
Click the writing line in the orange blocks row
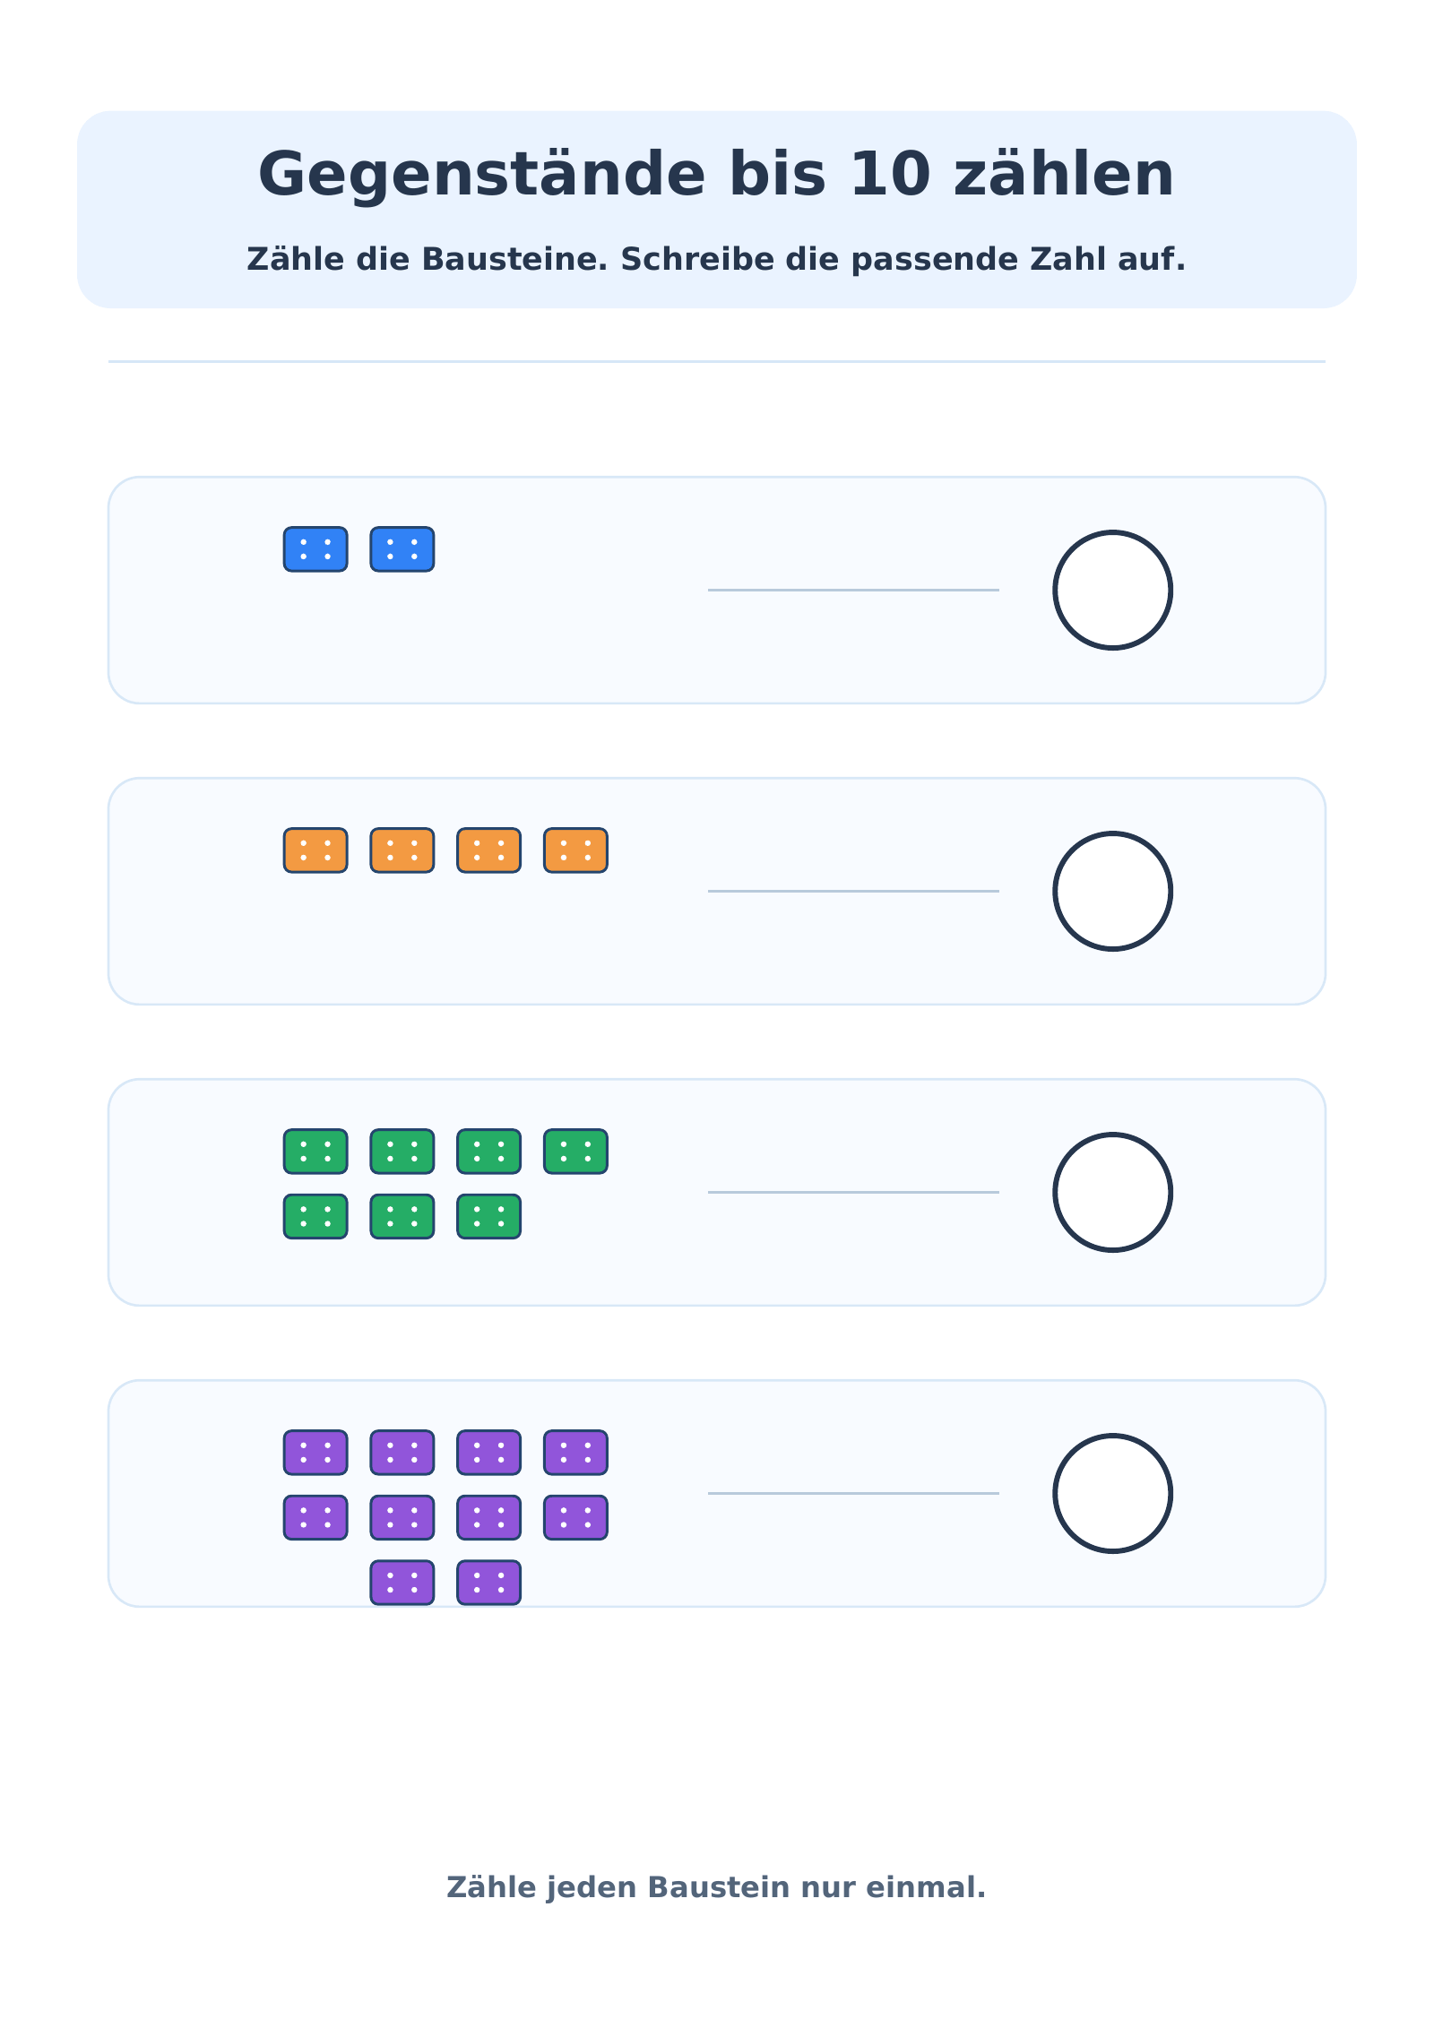(x=853, y=891)
